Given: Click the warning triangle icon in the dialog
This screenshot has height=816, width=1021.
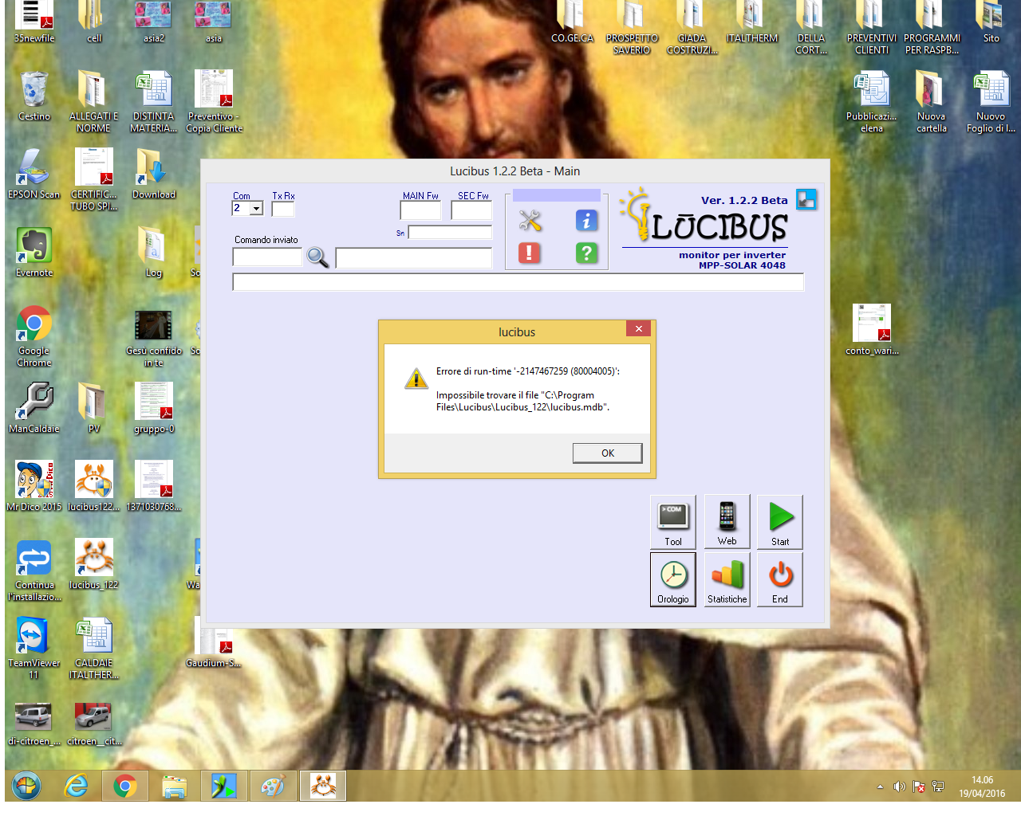Looking at the screenshot, I should pyautogui.click(x=416, y=378).
